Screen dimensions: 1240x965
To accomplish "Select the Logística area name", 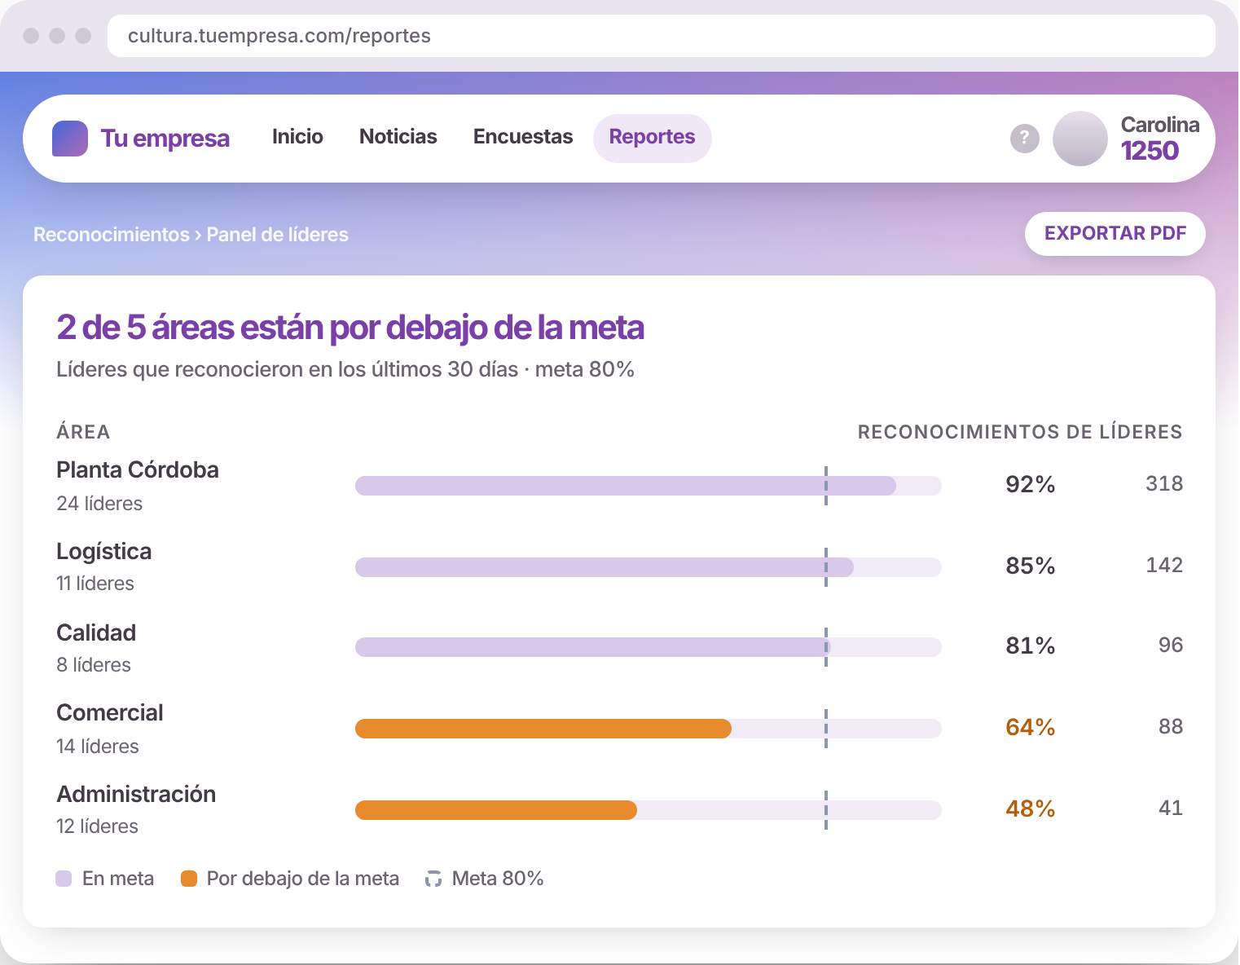I will tap(104, 552).
